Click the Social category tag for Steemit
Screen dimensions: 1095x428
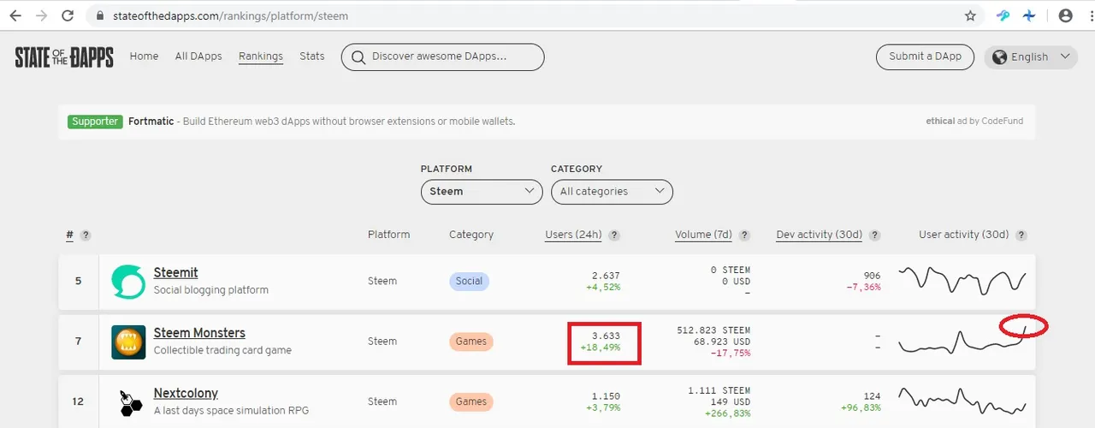click(x=469, y=281)
